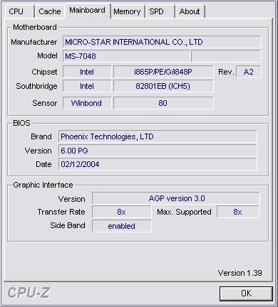Select the chipset value i865P/PE/G/i848P
This screenshot has width=278, height=307.
pyautogui.click(x=163, y=72)
